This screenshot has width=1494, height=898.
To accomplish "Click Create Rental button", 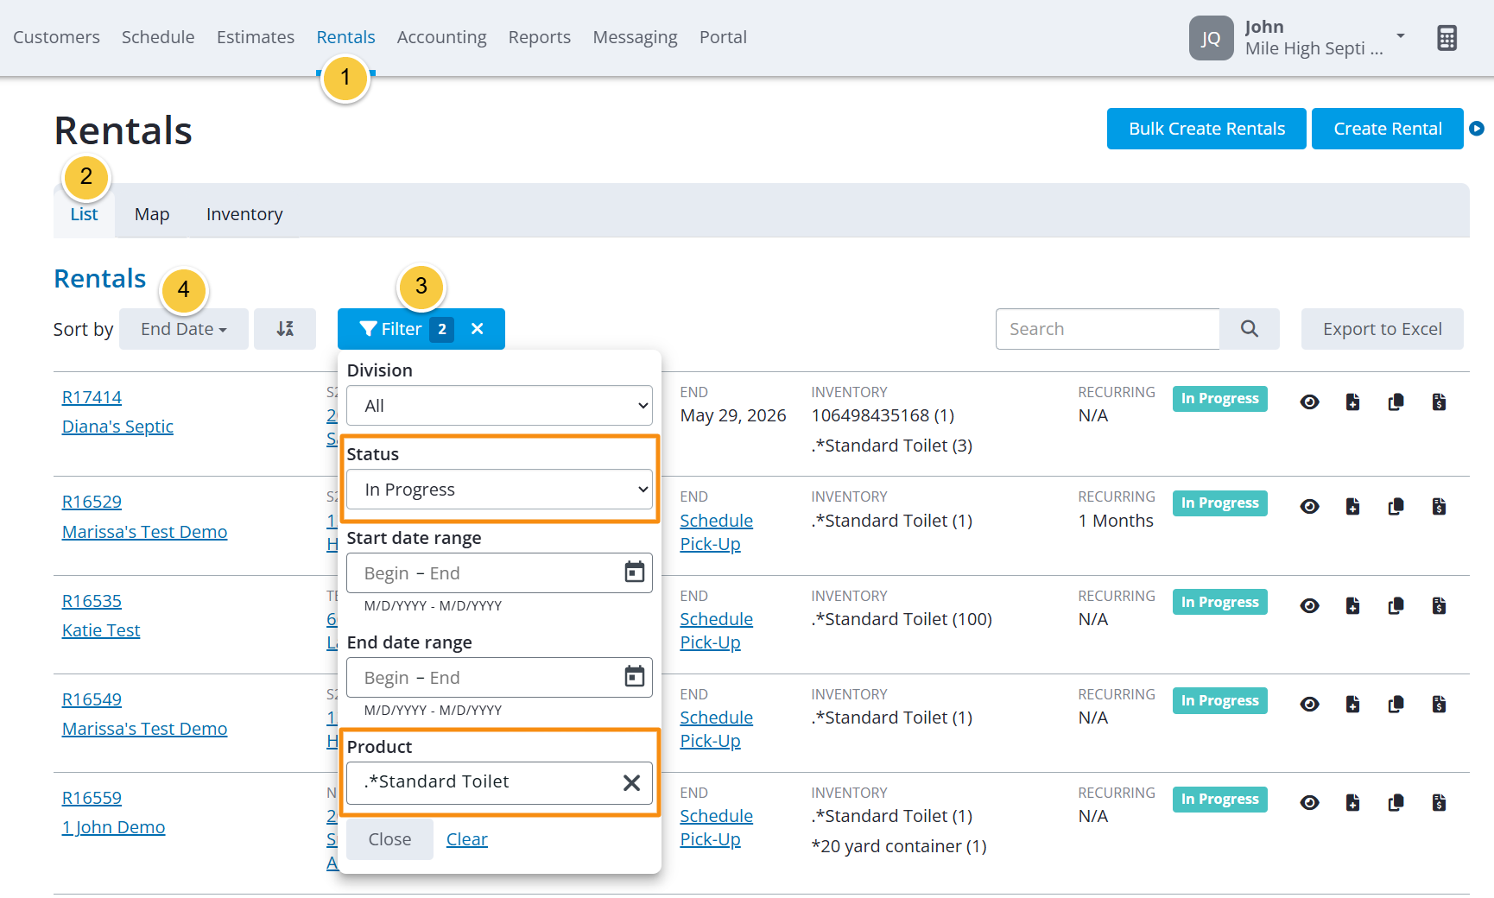I will click(x=1388, y=129).
